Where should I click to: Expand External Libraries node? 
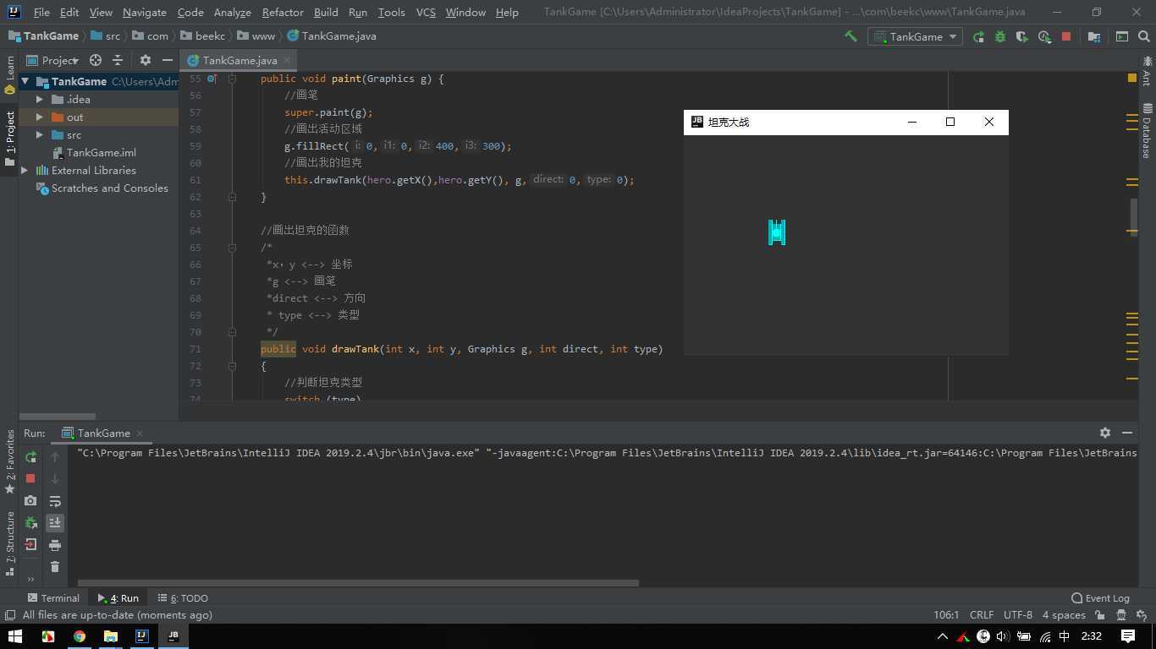point(25,171)
